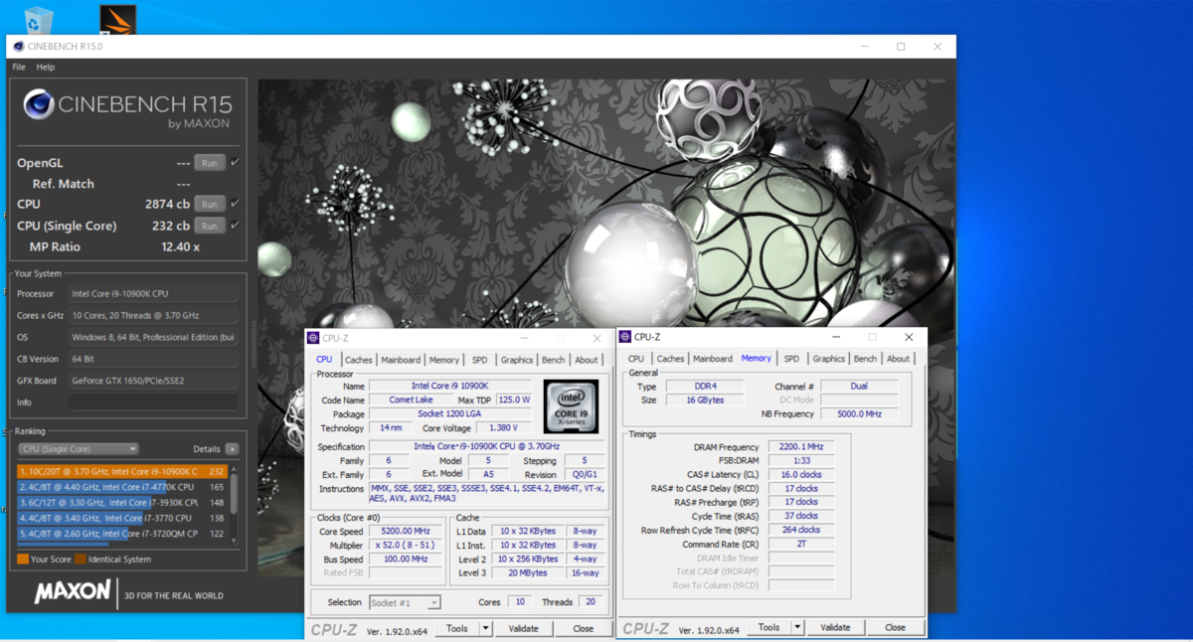The width and height of the screenshot is (1193, 642).
Task: Open SPD tab in CPU-Z CPU window
Action: click(480, 360)
